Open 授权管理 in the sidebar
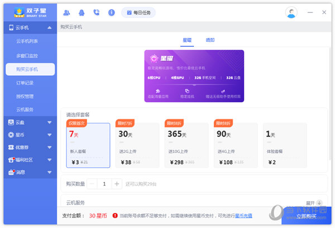 coord(25,96)
